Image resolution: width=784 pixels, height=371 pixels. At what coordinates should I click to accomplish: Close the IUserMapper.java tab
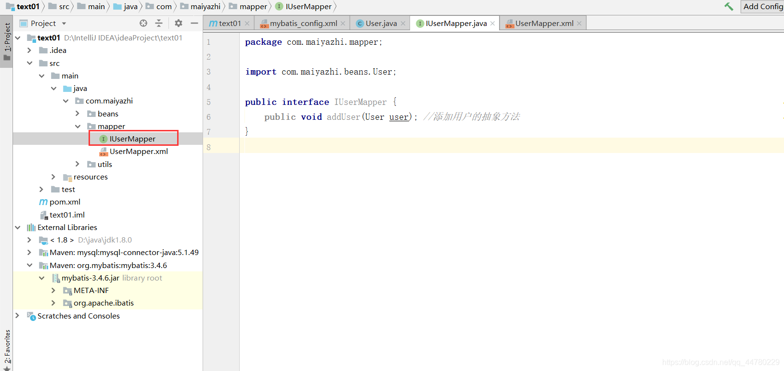492,23
